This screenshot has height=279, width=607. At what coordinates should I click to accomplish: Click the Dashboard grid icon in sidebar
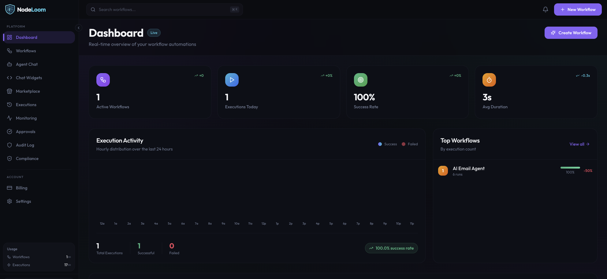pos(9,37)
